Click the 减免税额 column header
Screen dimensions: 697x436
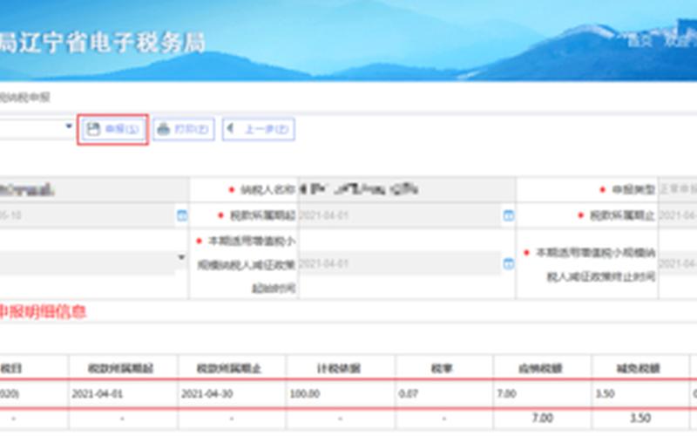(x=639, y=368)
